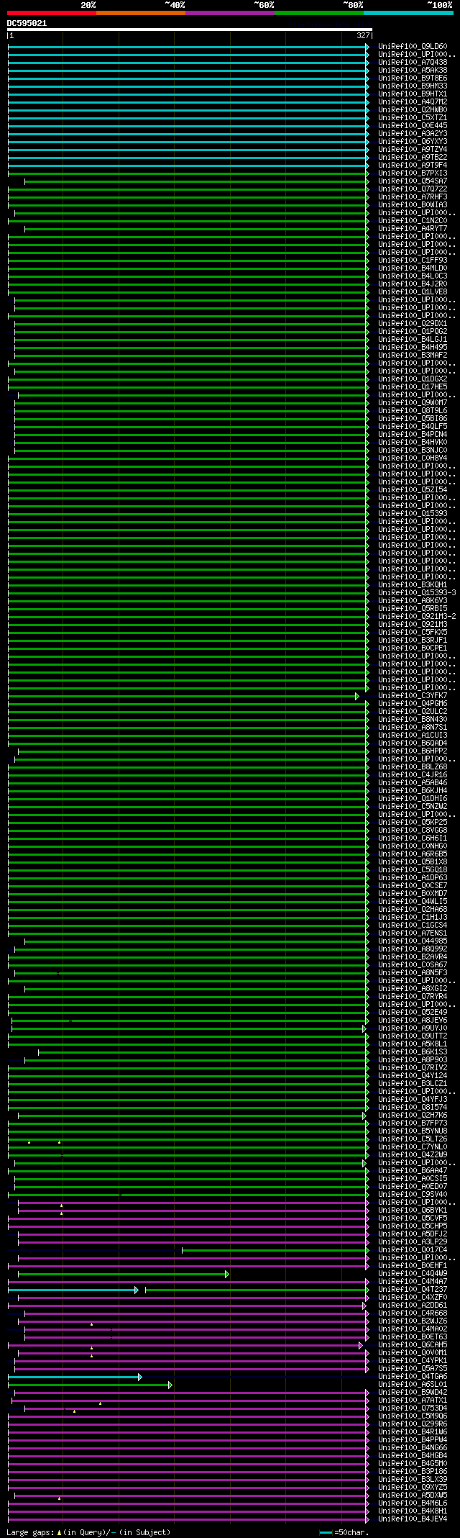Click label UniRef100_A1CUI3

(x=413, y=736)
